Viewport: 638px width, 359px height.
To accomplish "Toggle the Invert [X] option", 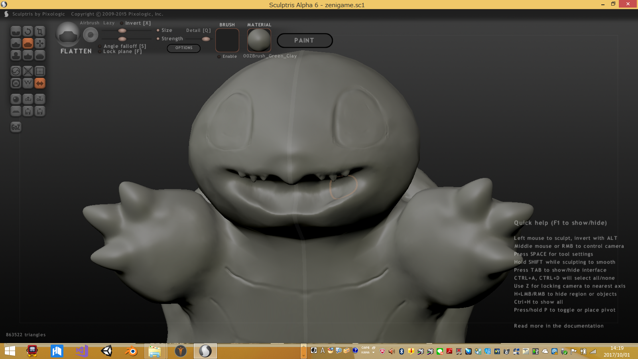I will tap(136, 23).
